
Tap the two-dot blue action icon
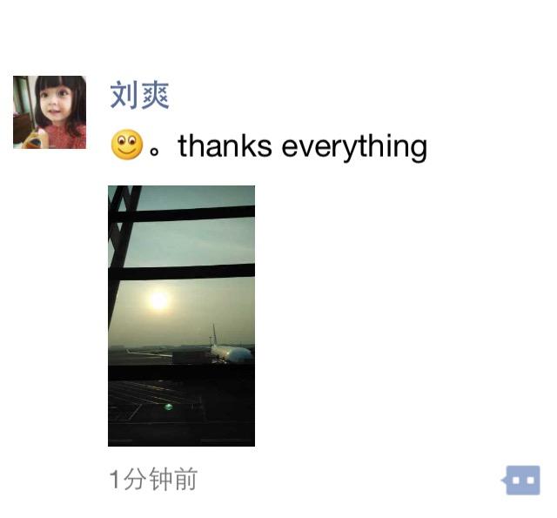(x=521, y=480)
